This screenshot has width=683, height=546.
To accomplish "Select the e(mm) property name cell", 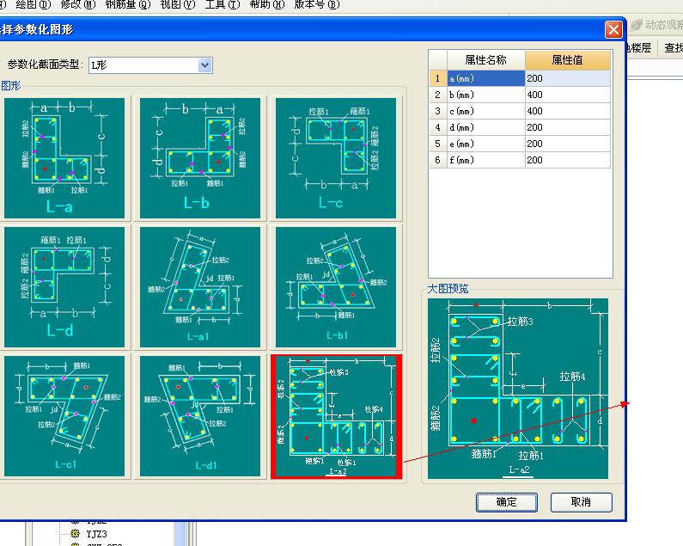I will [x=486, y=144].
